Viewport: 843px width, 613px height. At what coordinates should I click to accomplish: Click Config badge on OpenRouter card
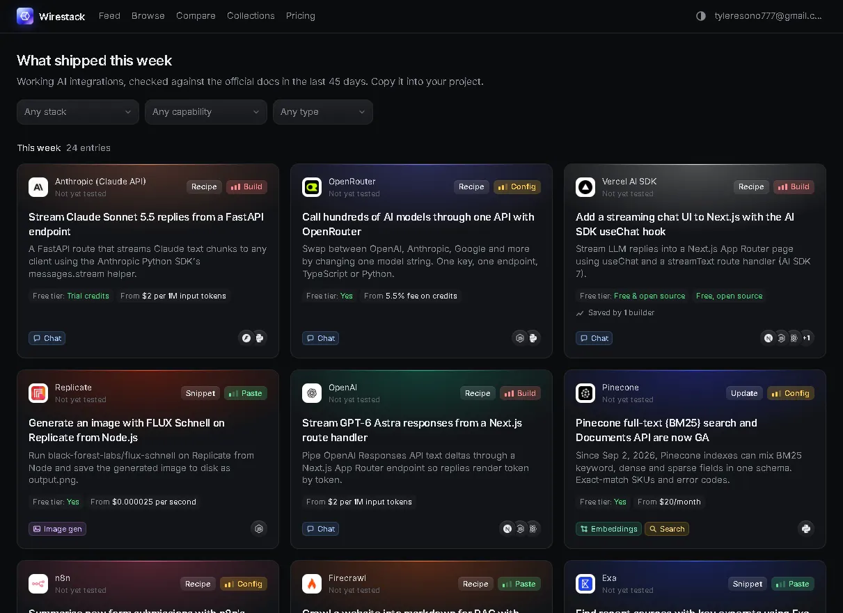click(x=517, y=186)
